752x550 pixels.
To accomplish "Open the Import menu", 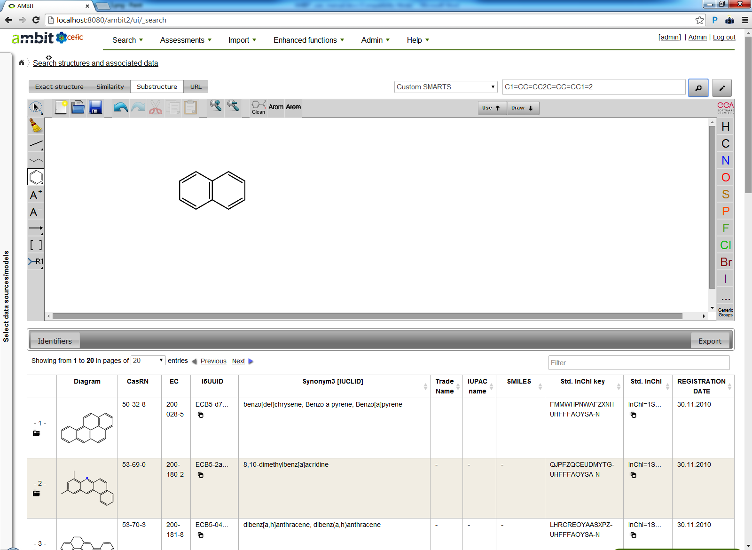I will (242, 40).
